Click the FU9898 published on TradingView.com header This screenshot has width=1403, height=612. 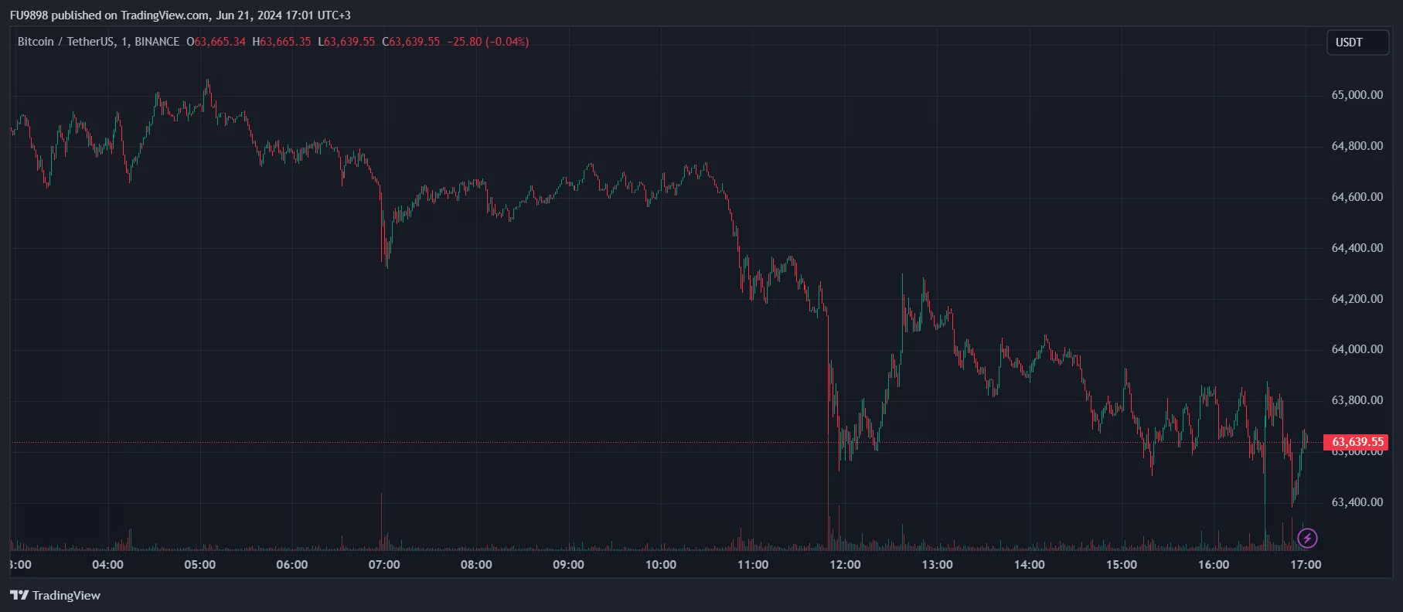180,15
